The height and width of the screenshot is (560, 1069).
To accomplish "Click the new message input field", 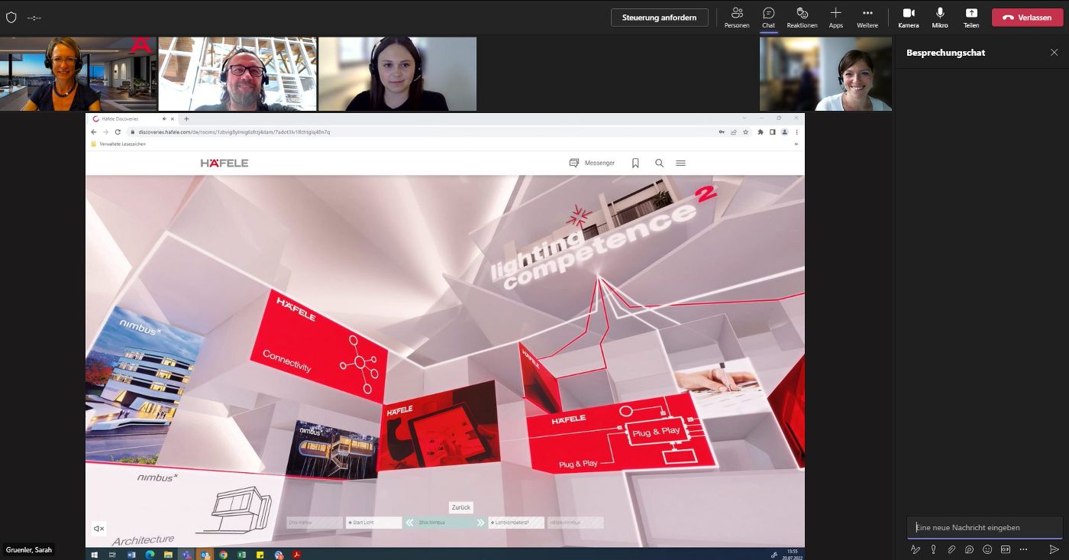I will click(983, 527).
